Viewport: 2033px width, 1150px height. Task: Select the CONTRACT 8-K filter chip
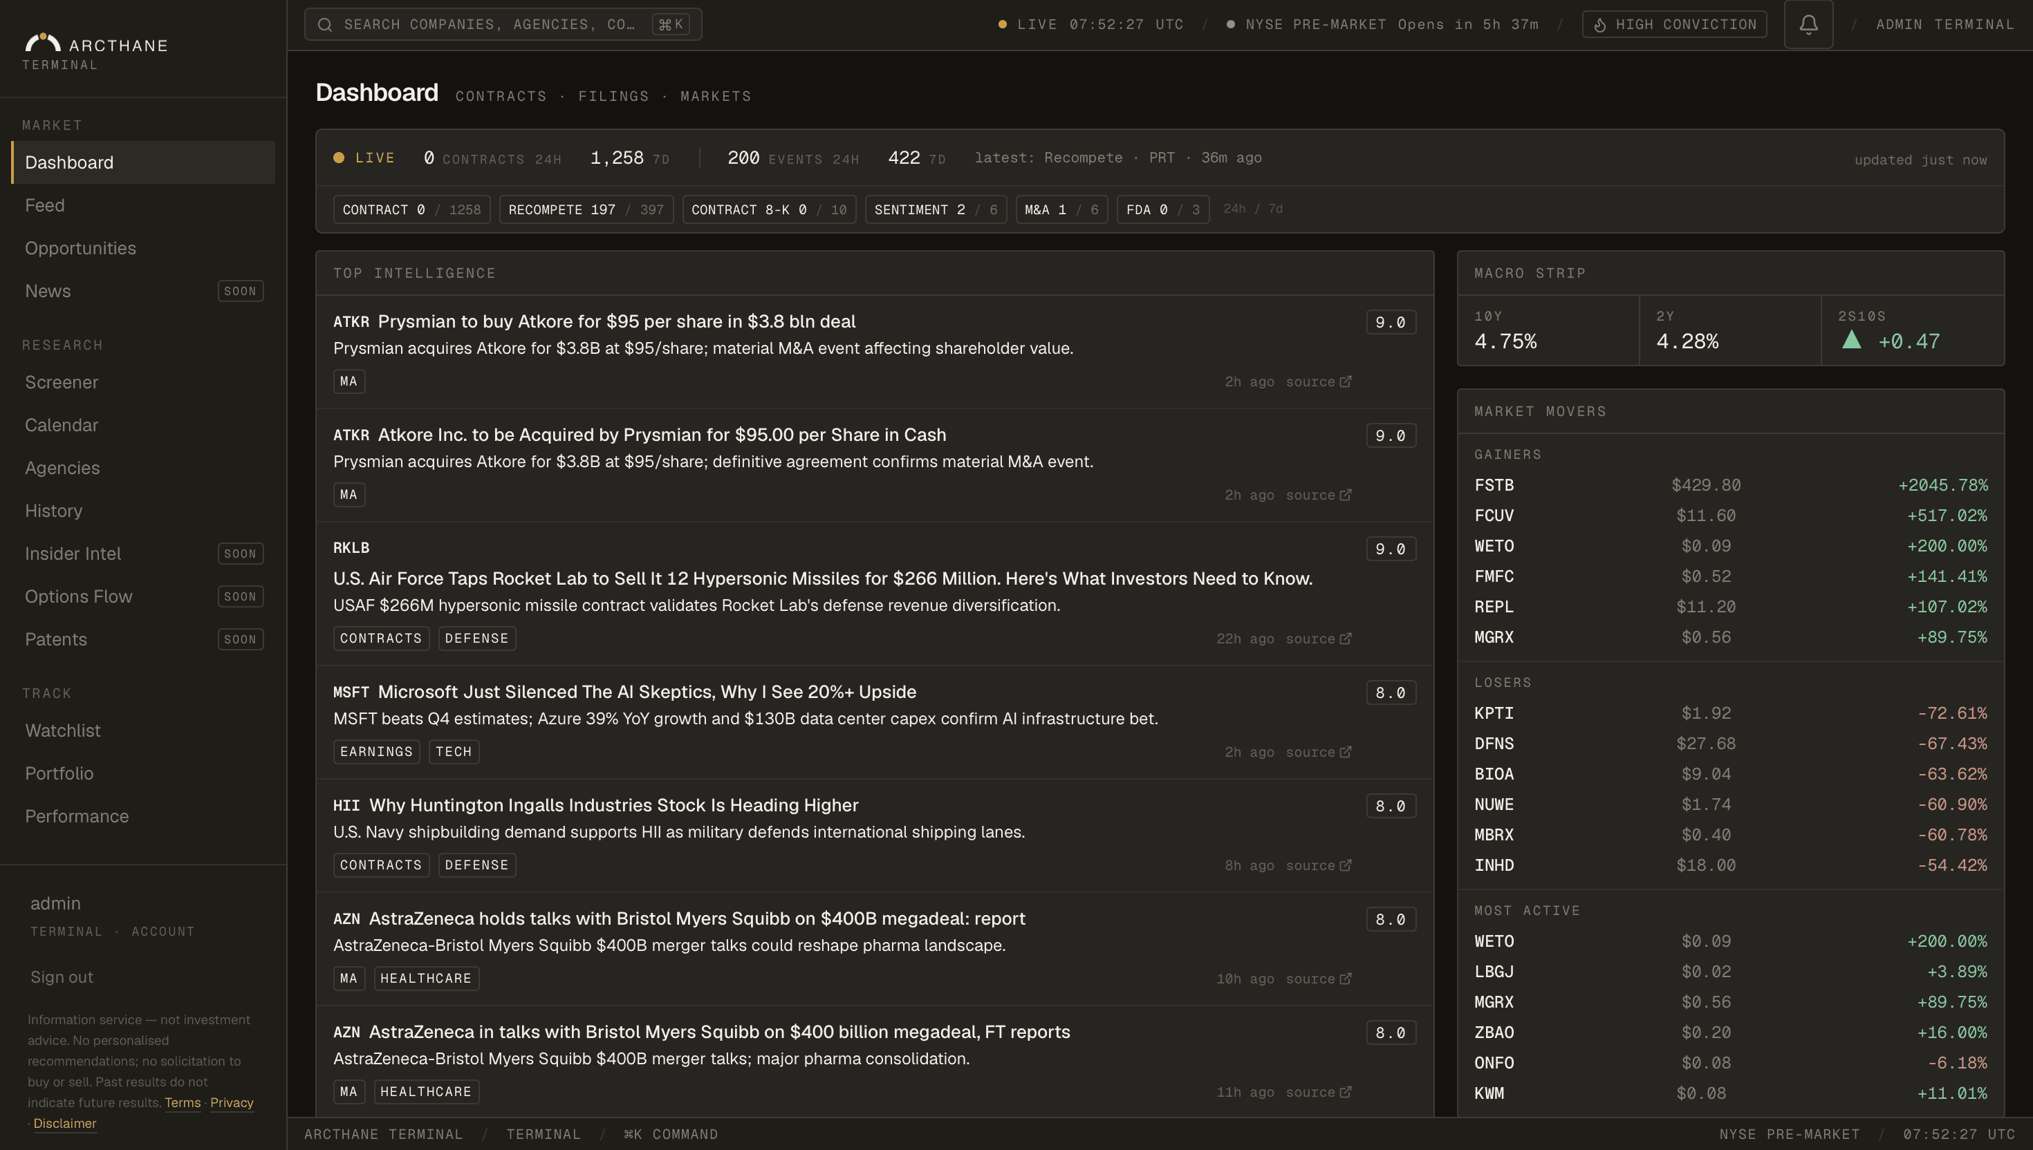769,209
